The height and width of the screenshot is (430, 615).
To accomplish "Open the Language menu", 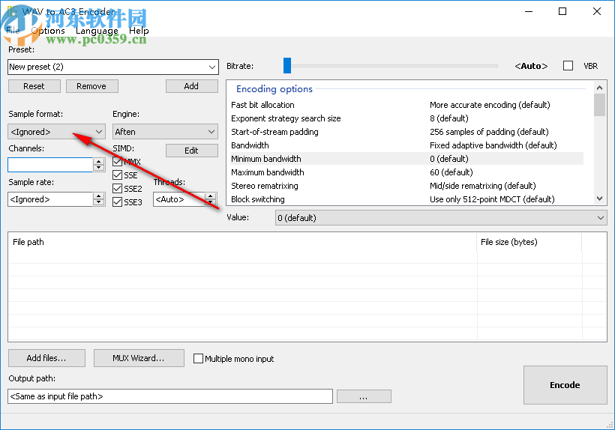I will point(97,31).
